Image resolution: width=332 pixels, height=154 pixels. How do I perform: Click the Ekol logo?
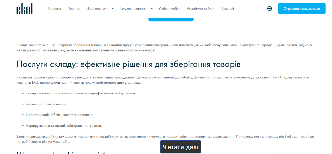coord(24,9)
